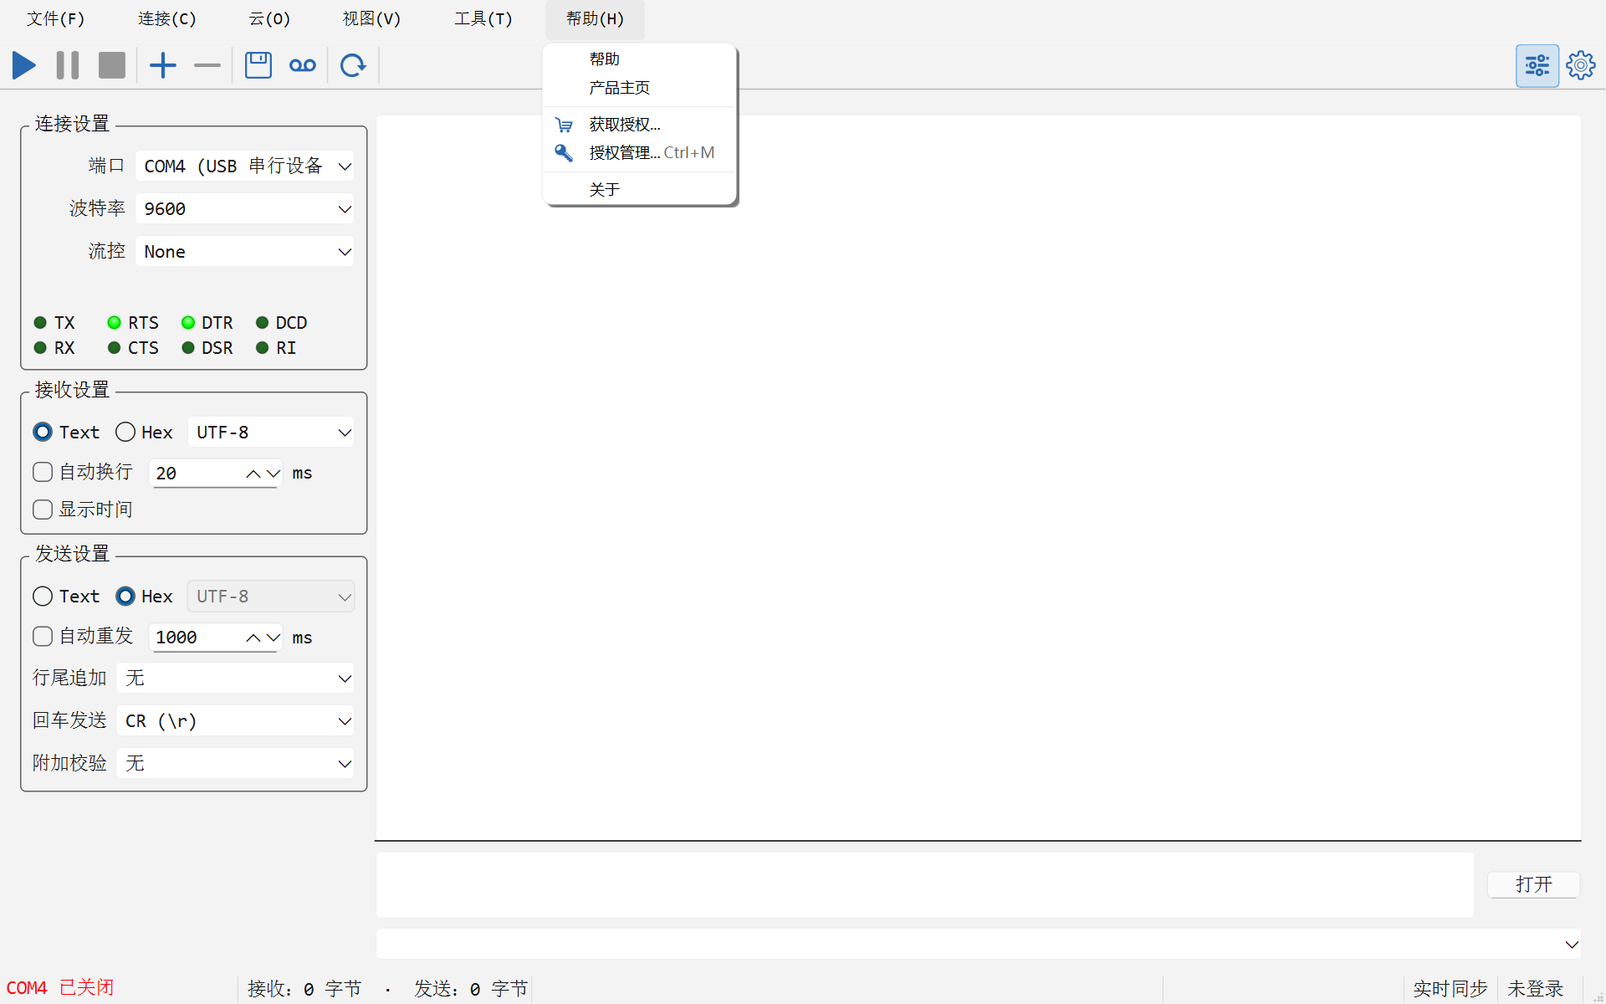Toggle the DTR signal indicator
Screen dimensions: 1606x1004
click(188, 323)
